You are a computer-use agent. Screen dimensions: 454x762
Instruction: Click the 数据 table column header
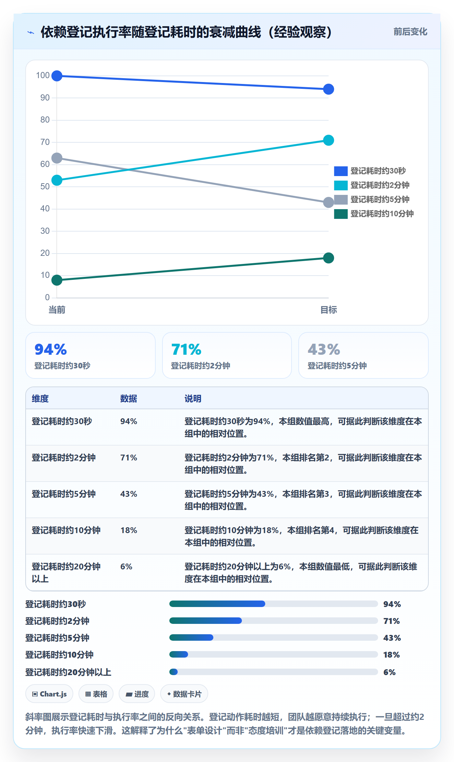[x=129, y=399]
